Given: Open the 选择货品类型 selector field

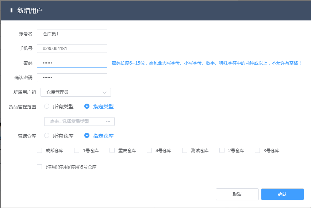Looking at the screenshot, I should (x=79, y=122).
